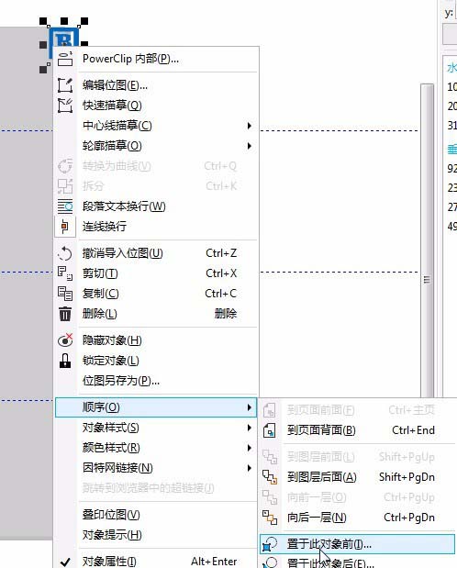Viewport: 457px width, 568px height.
Task: Click the 段落文本换行 icon
Action: [x=65, y=206]
